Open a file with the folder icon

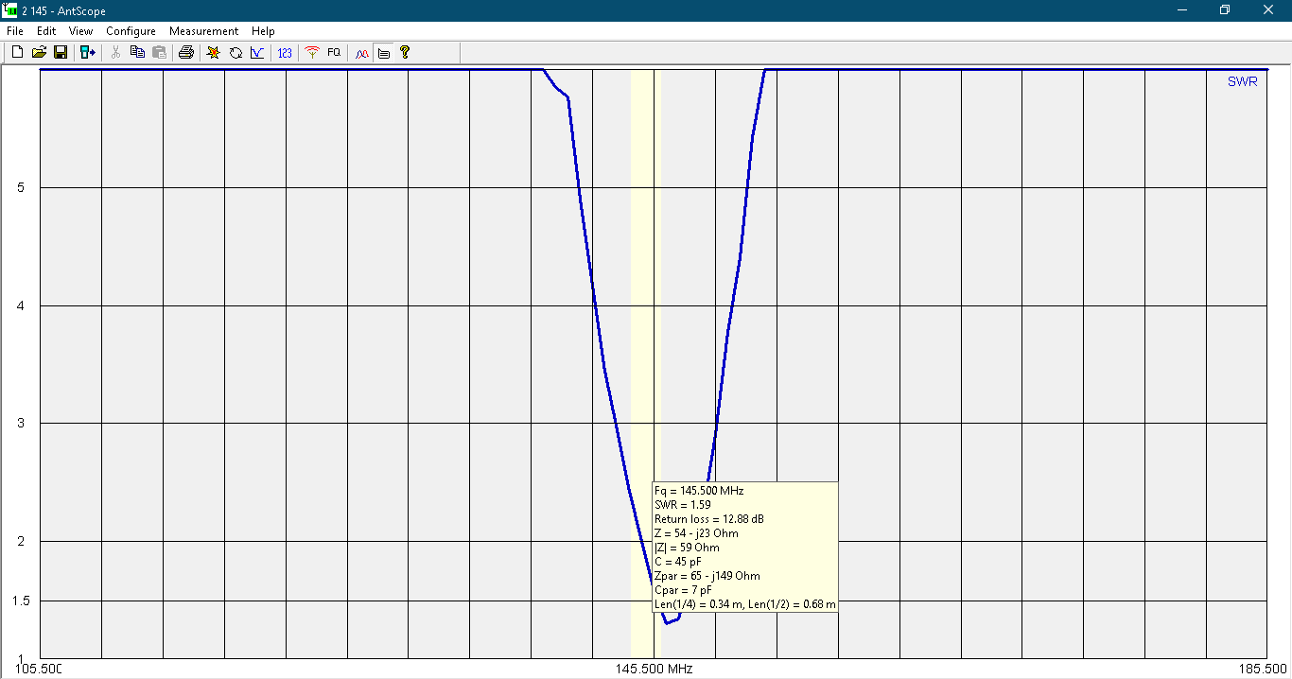[x=39, y=53]
